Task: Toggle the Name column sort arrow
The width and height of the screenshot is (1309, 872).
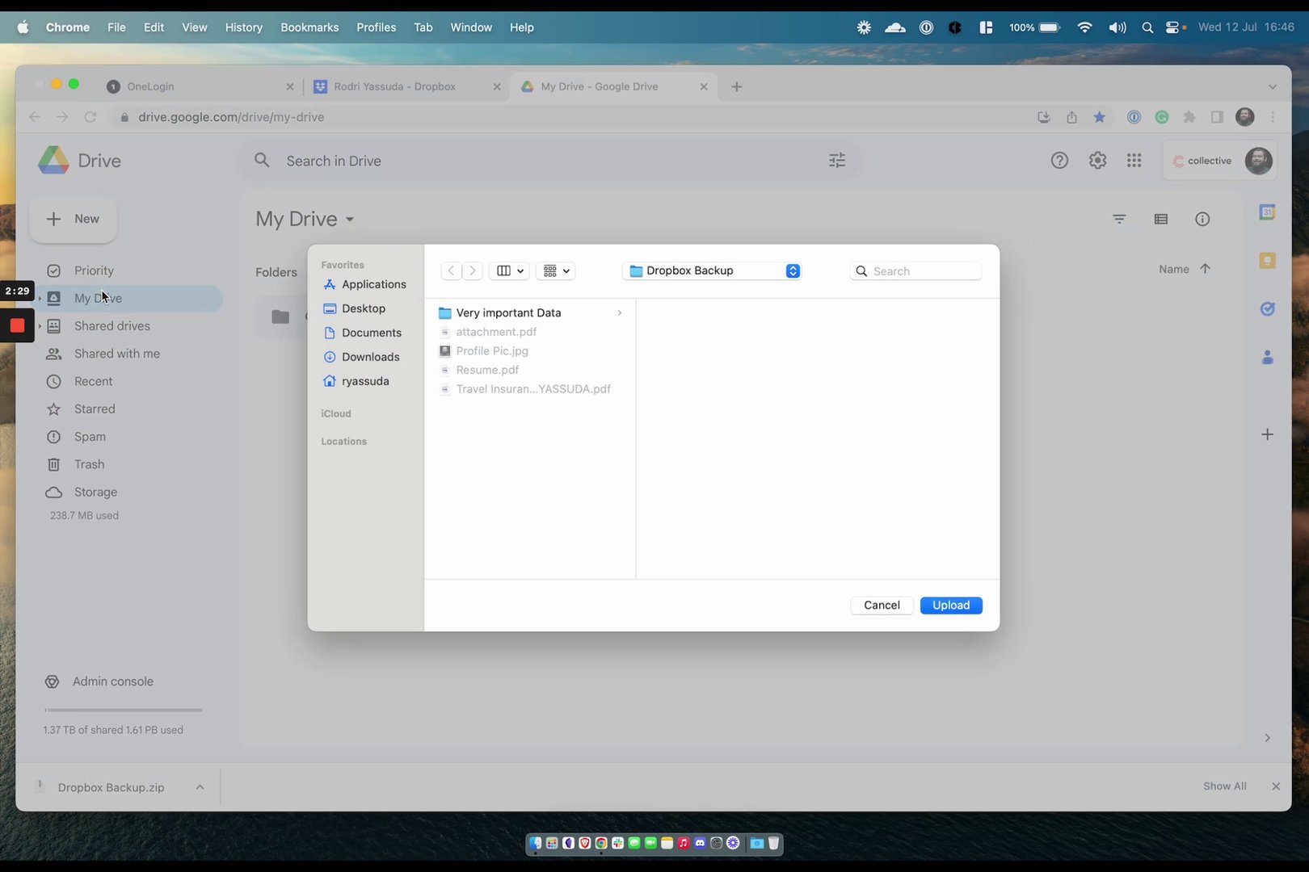Action: pos(1205,269)
